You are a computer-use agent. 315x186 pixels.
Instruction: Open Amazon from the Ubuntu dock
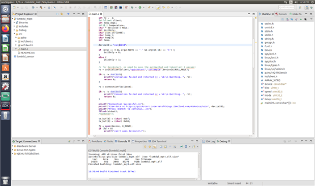(x=6, y=77)
